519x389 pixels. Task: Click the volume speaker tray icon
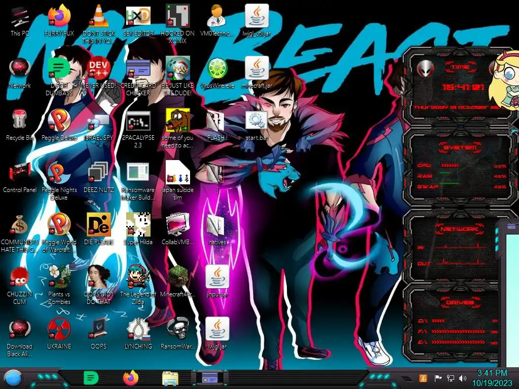(x=463, y=378)
